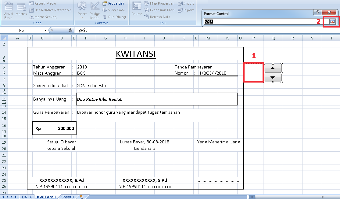340x199 pixels.
Task: Import XML data
Action: coord(187,3)
